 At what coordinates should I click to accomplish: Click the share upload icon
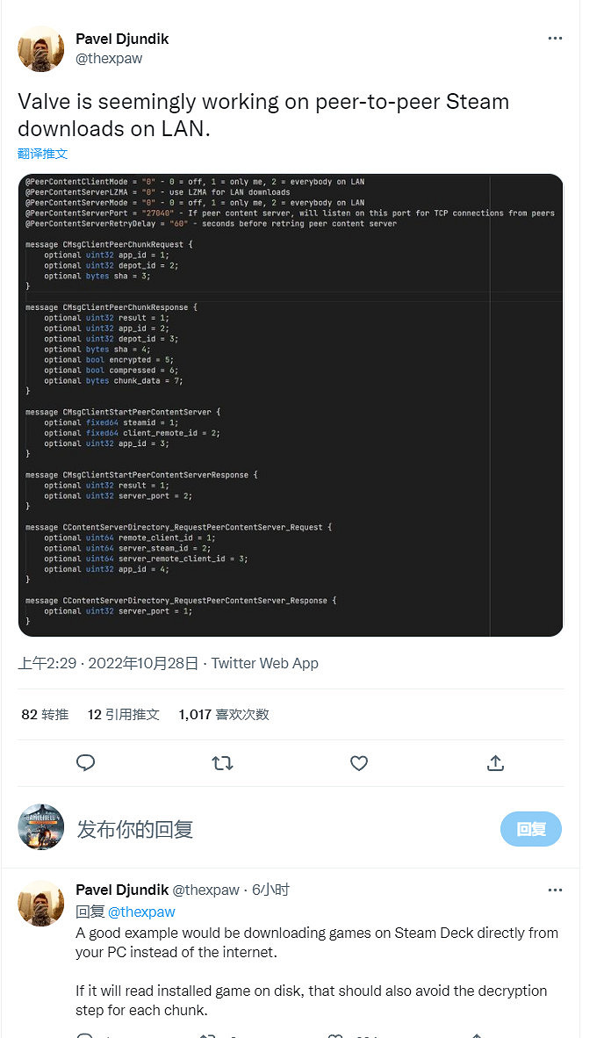tap(495, 762)
